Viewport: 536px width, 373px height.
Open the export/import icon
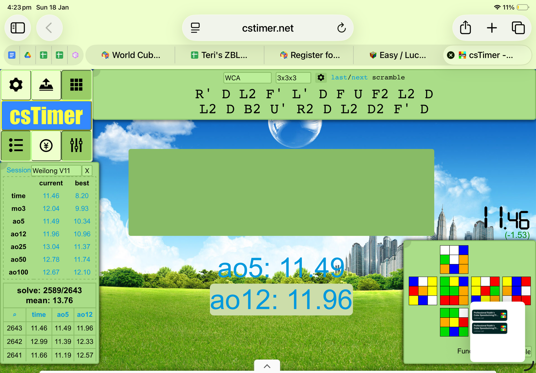[46, 85]
